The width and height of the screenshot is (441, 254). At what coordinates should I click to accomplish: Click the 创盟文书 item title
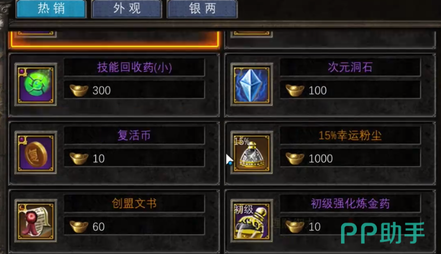pos(134,204)
